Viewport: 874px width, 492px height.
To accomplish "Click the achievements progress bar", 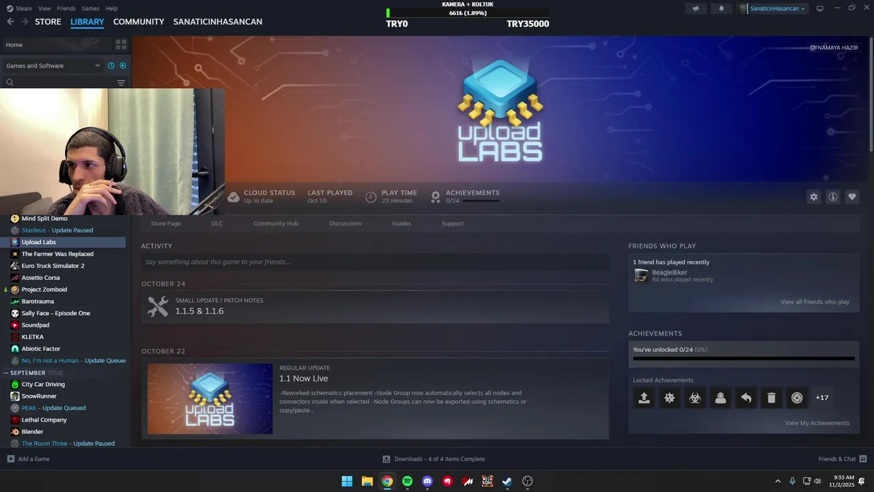I will click(744, 358).
